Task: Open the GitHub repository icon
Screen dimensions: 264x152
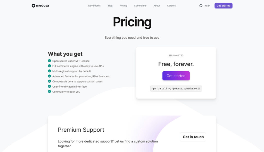Action: coord(201,6)
